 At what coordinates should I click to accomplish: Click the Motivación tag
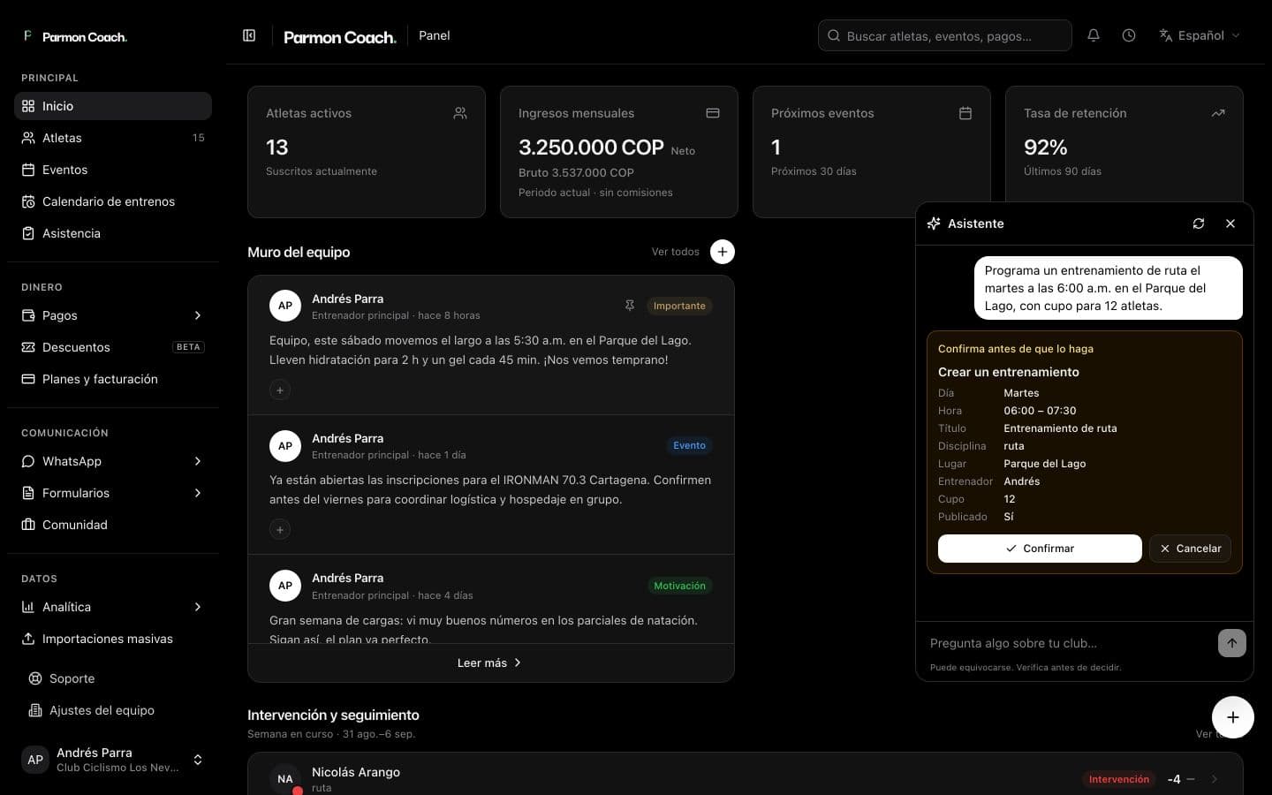point(679,586)
